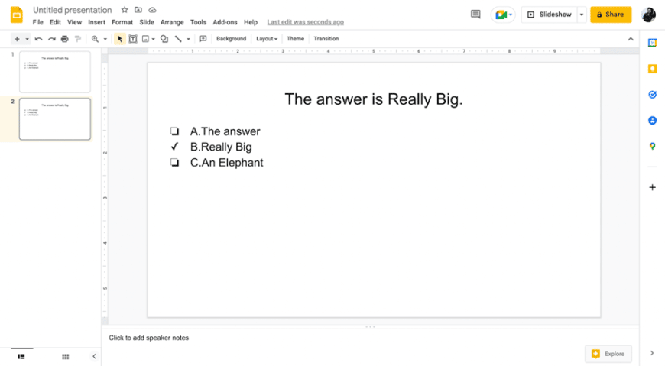Screen dimensions: 665x366
Task: Open Slideshow options dropdown arrow
Action: 582,15
